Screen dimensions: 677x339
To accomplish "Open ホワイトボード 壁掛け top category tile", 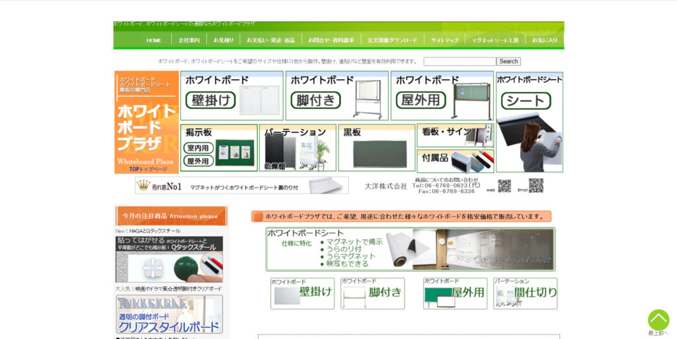I will (232, 96).
